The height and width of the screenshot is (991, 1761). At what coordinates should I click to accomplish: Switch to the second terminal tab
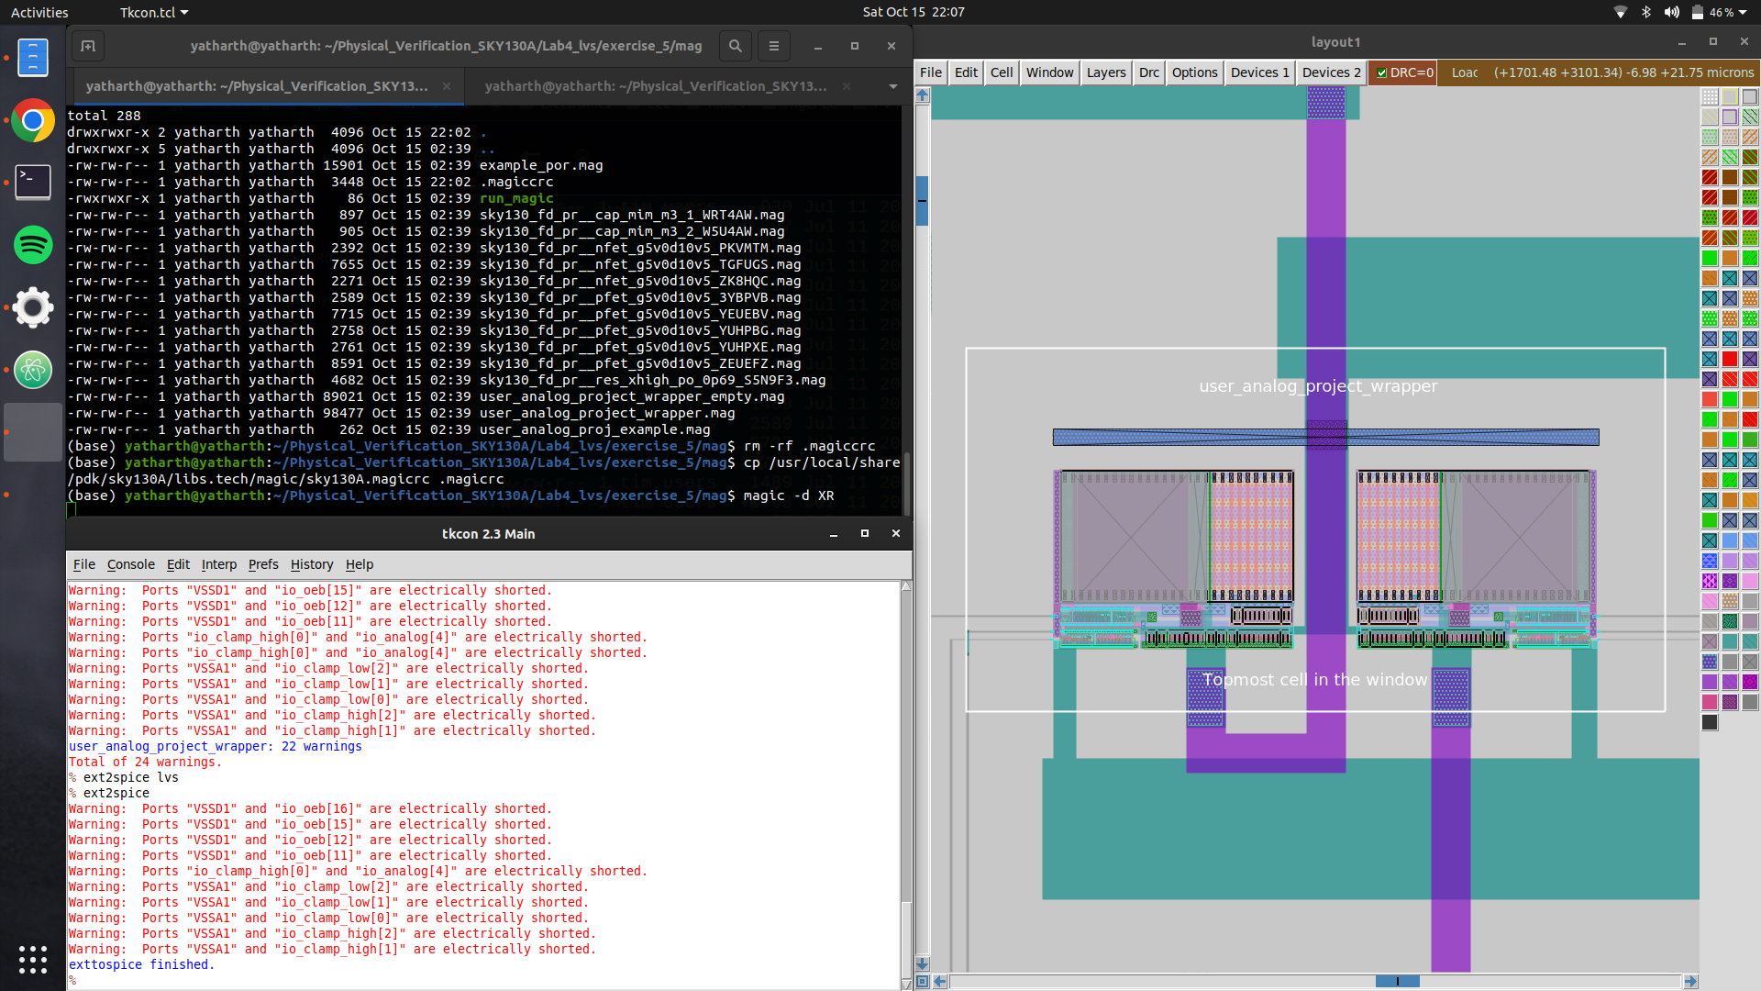[655, 86]
